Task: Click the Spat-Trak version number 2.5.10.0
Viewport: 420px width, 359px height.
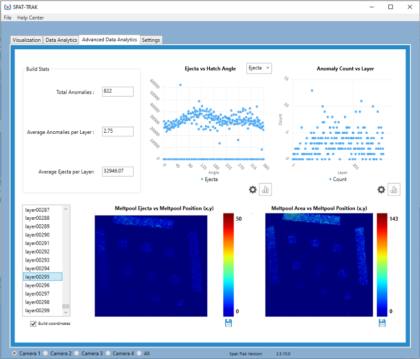Action: (283, 354)
